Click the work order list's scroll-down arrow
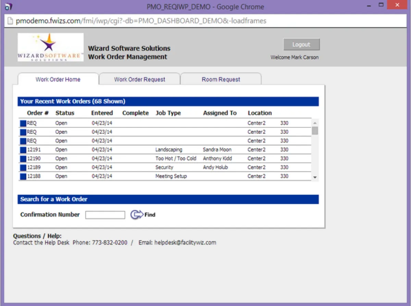The height and width of the screenshot is (306, 411). point(315,177)
